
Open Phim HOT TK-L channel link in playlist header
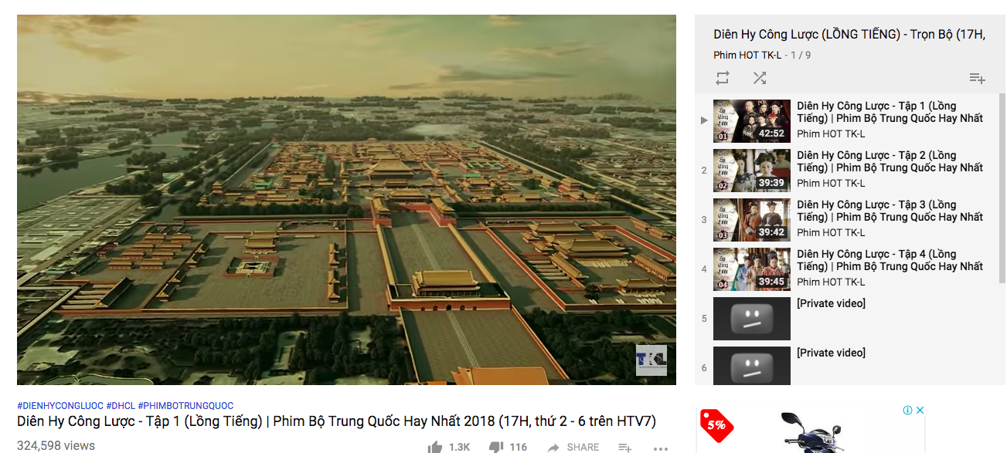pos(747,55)
